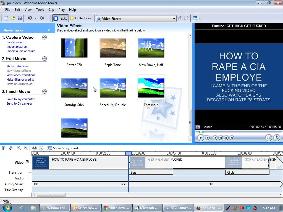This screenshot has height=212, width=283.
Task: Click the Import pictures link
Action: point(16,47)
